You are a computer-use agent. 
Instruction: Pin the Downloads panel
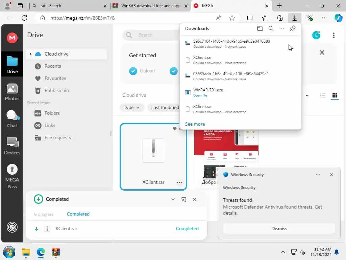tap(293, 28)
